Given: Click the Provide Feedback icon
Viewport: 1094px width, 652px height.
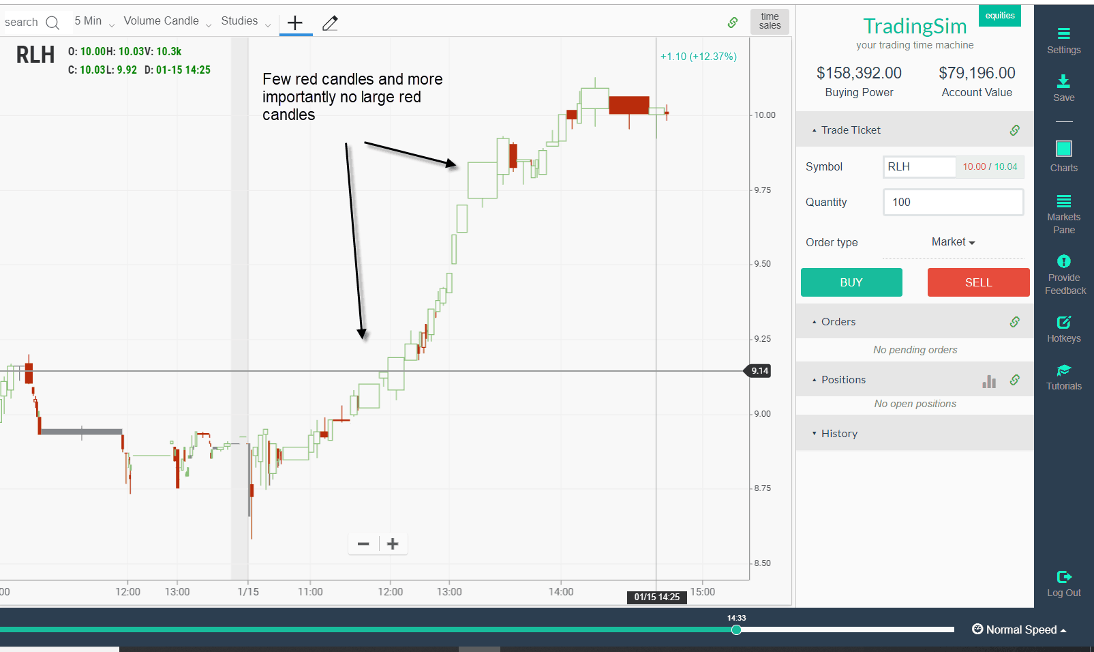Looking at the screenshot, I should [1063, 262].
